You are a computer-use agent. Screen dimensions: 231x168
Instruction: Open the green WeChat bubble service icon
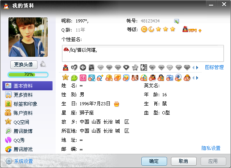tap(74, 78)
